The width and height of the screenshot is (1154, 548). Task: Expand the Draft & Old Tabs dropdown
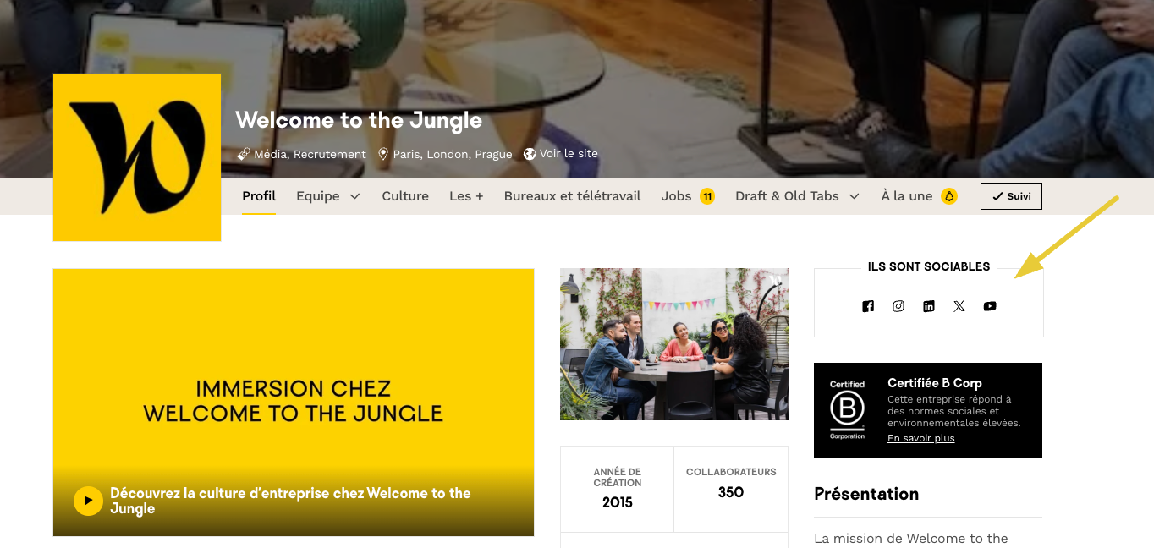pos(797,196)
